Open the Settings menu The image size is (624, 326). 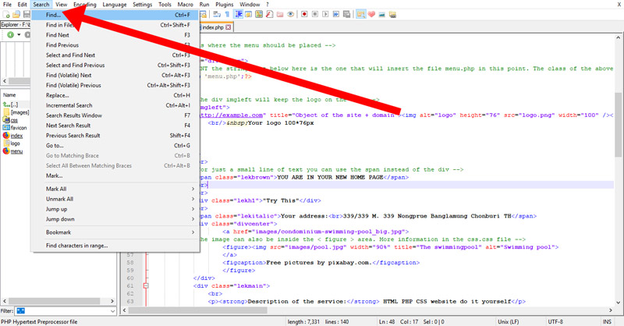coord(142,5)
